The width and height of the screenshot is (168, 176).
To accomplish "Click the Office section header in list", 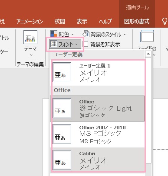I will [x=62, y=90].
